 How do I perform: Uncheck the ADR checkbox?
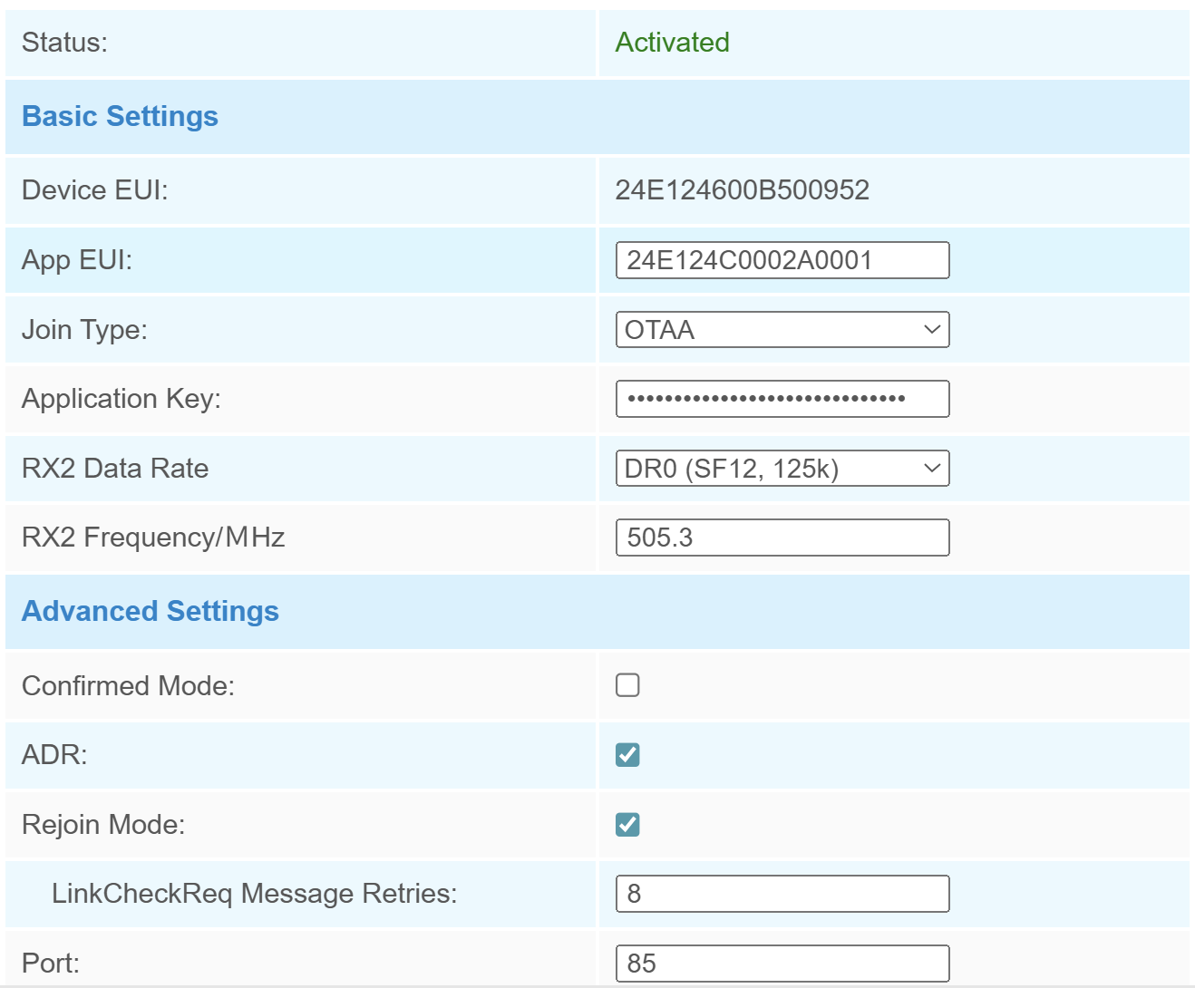point(627,755)
